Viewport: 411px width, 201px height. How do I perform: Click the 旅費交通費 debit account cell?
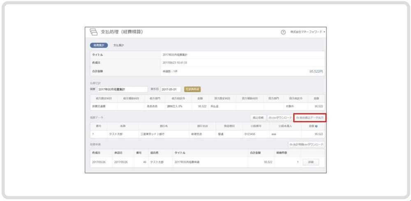[x=99, y=106]
